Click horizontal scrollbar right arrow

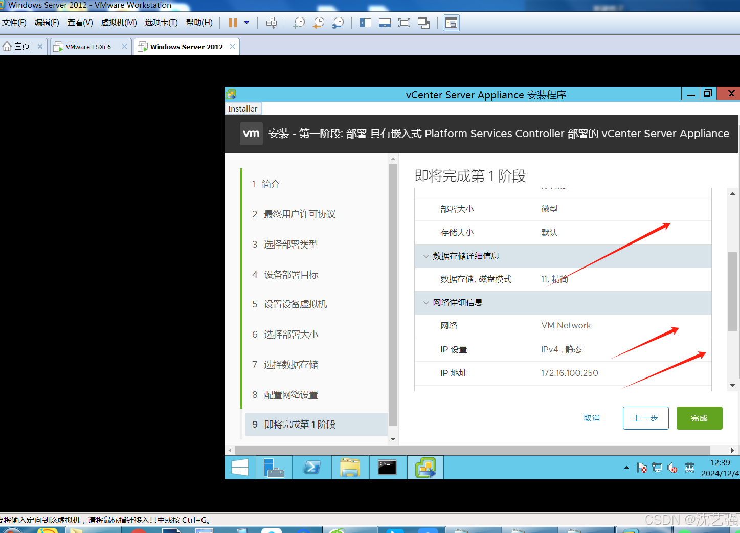[x=732, y=451]
